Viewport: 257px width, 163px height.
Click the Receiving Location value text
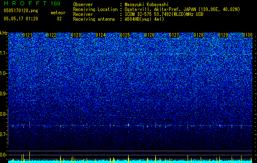click(182, 9)
